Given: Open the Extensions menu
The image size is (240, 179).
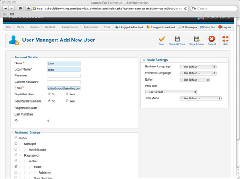Looking at the screenshot, I should 91,27.
